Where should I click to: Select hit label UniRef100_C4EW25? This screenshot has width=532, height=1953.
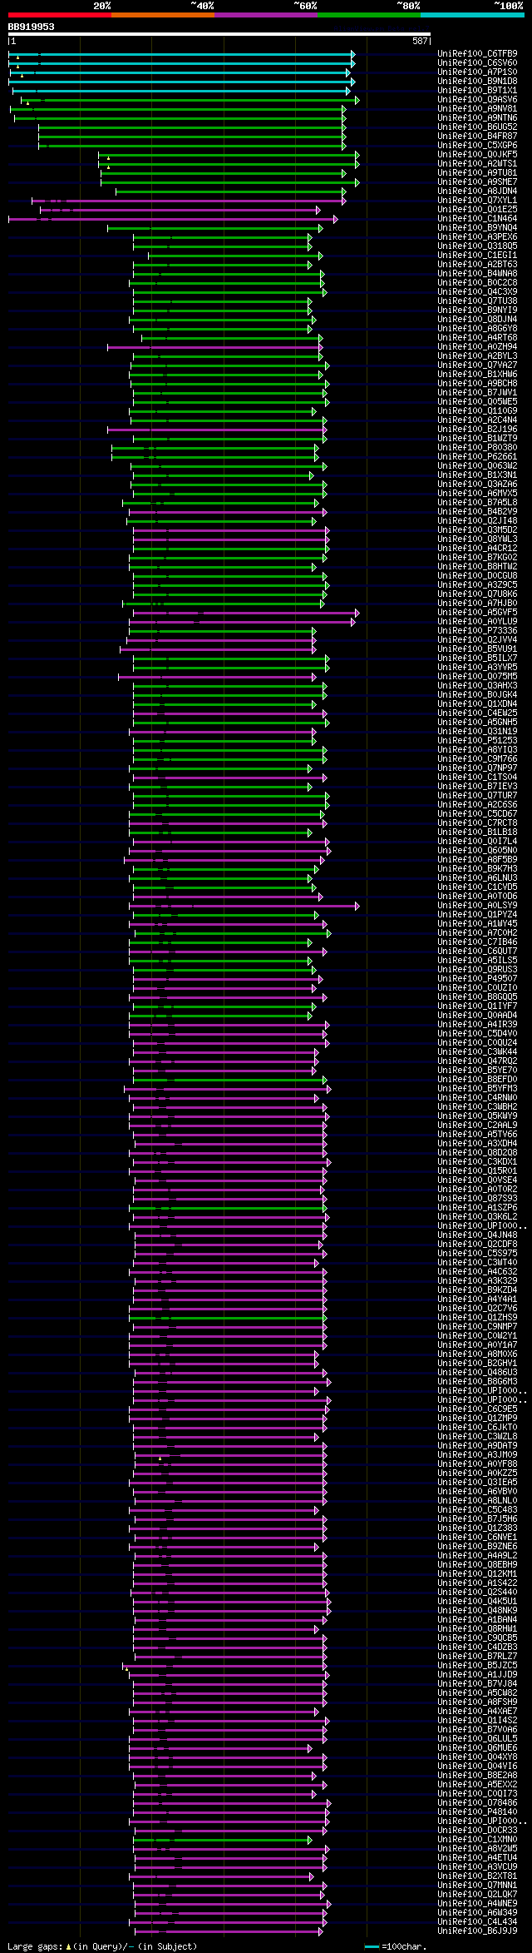point(477,713)
